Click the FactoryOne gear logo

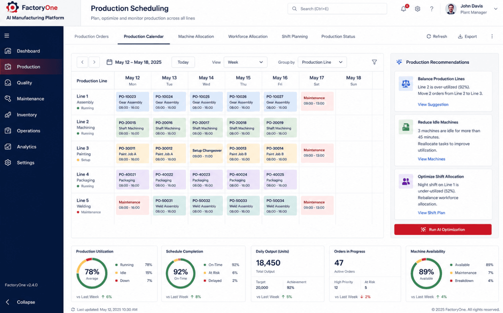[x=12, y=8]
